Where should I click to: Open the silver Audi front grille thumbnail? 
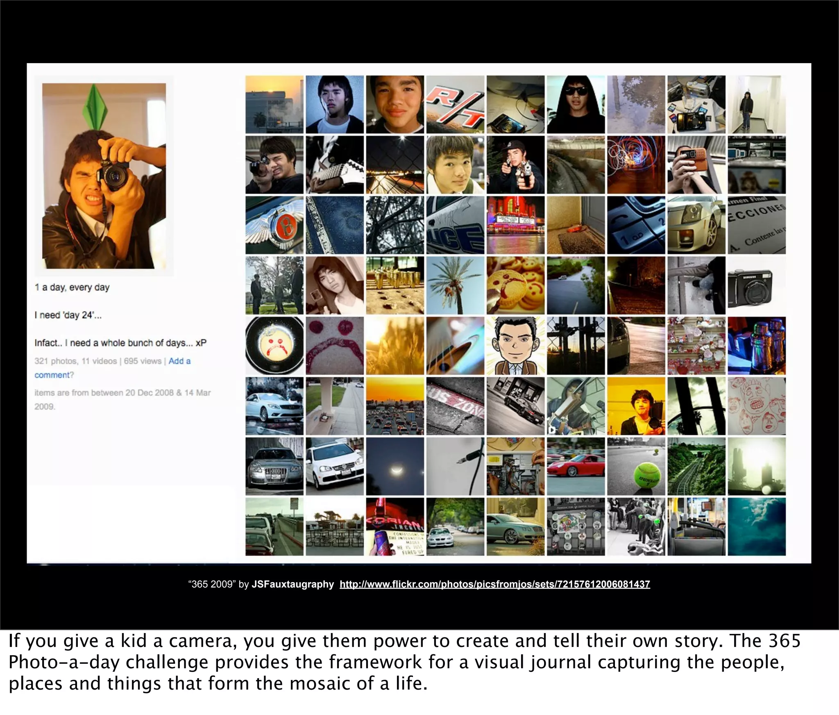pyautogui.click(x=274, y=466)
